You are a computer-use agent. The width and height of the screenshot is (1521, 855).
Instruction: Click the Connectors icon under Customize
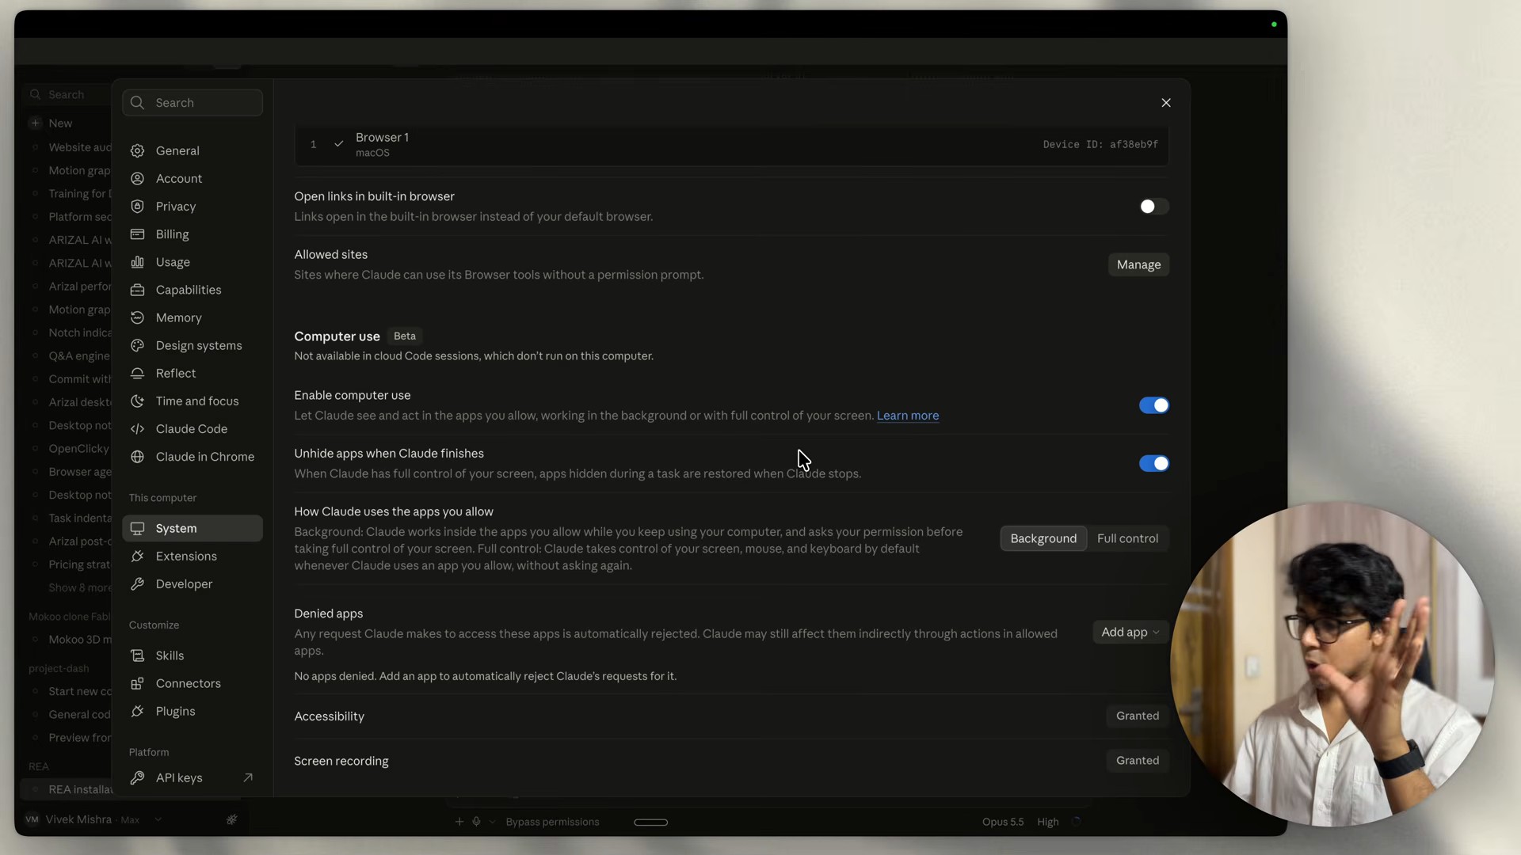[137, 683]
